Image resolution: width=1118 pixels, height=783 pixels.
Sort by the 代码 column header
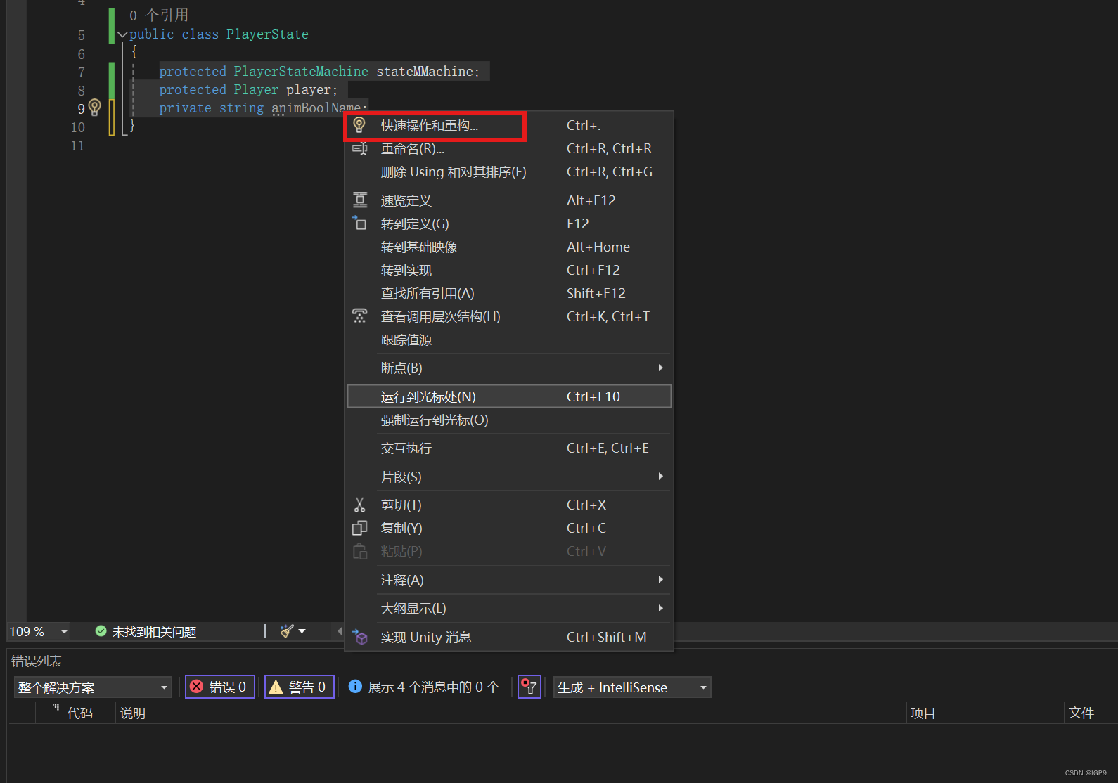tap(80, 713)
